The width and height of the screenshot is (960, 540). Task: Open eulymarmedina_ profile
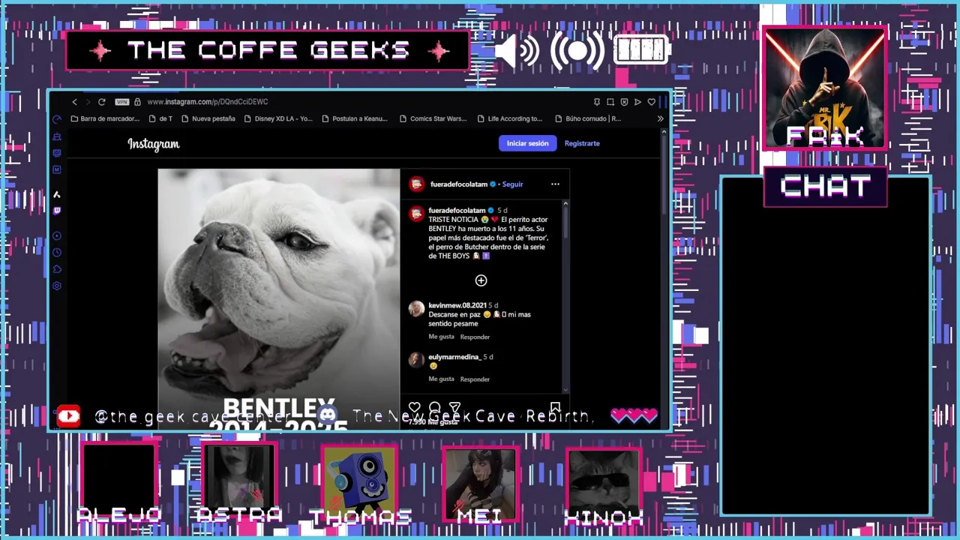[x=454, y=357]
